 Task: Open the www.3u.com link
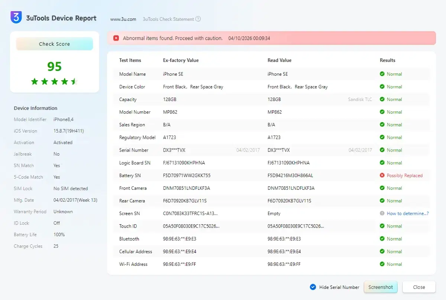(123, 19)
